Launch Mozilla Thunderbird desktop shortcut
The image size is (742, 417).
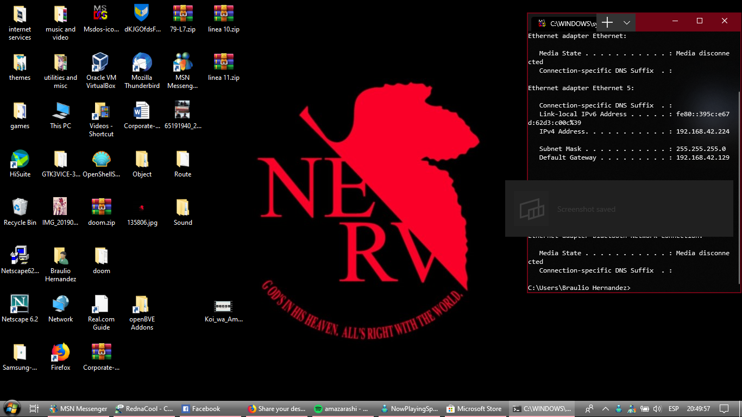click(142, 62)
